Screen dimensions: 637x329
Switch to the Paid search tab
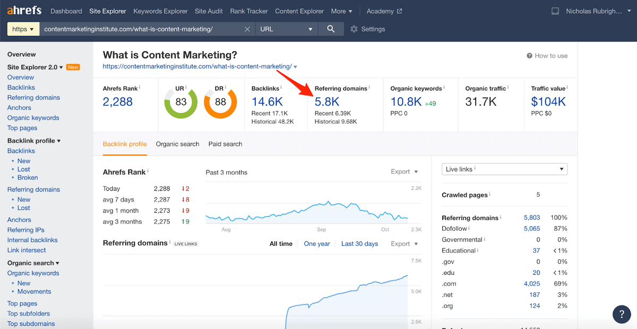[225, 144]
